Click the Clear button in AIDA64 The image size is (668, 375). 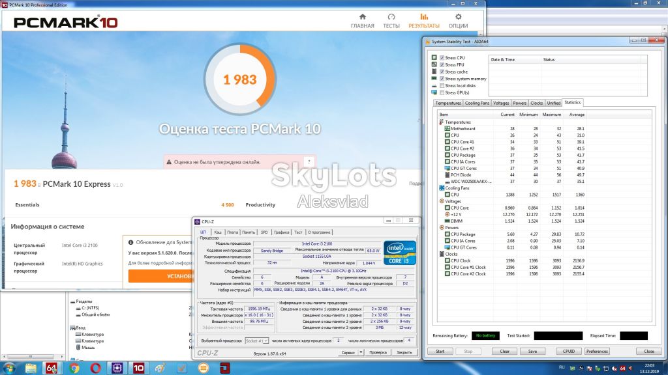pos(504,351)
